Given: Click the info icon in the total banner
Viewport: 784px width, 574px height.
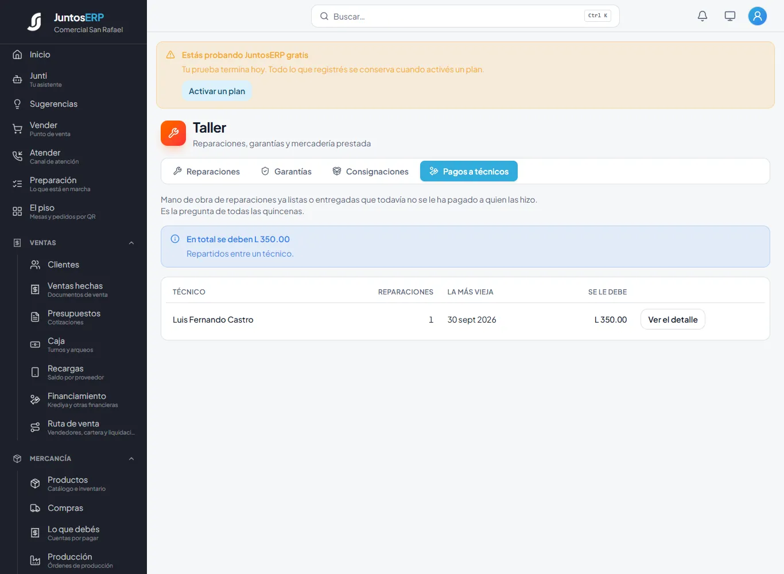Looking at the screenshot, I should coord(175,239).
